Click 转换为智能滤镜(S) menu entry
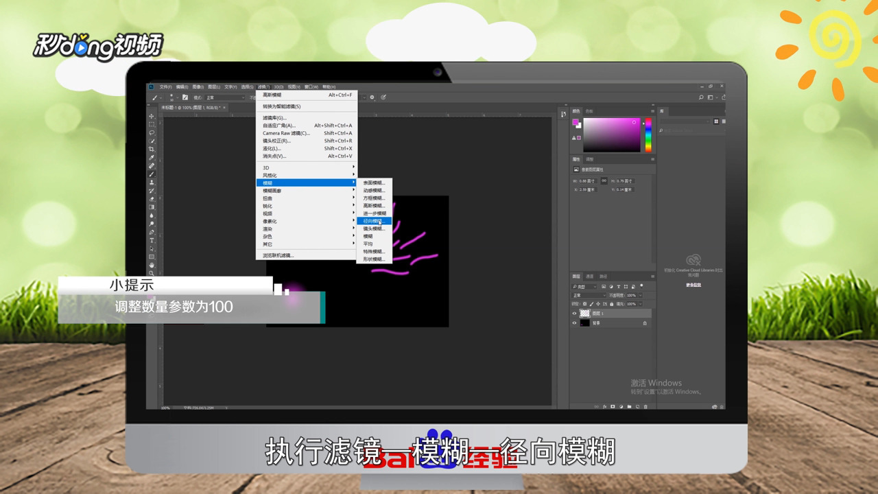 point(307,106)
